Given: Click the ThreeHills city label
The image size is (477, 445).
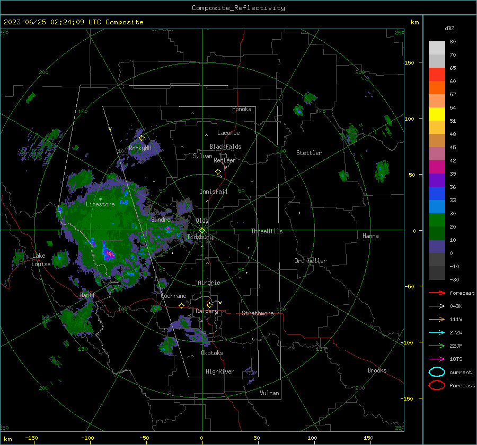Looking at the screenshot, I should 267,231.
